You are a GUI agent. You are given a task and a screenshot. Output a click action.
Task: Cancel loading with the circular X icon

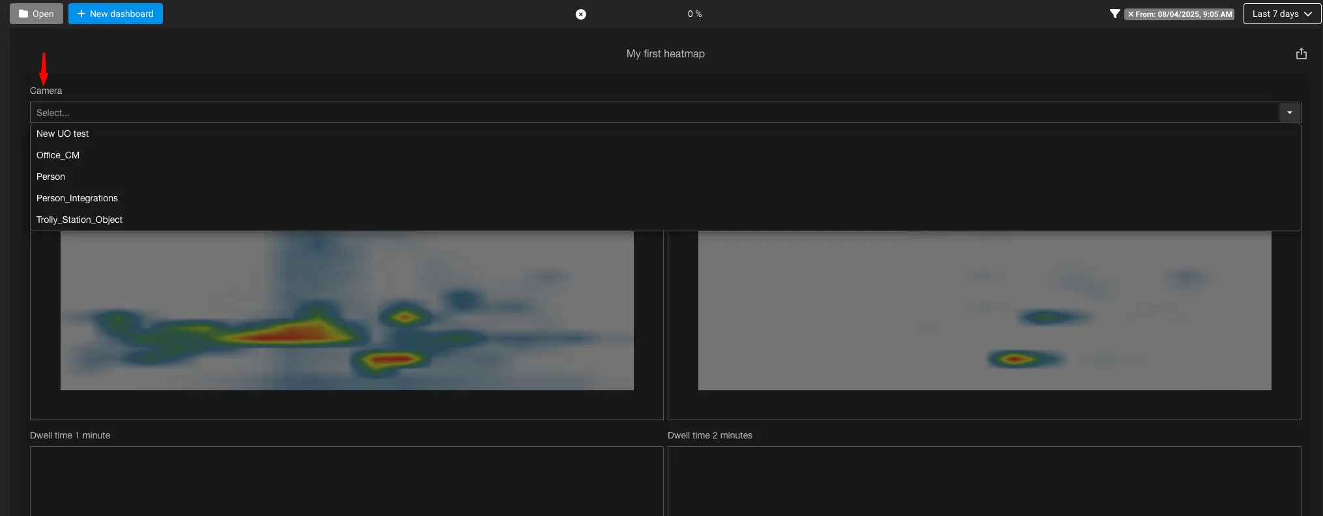[x=581, y=14]
